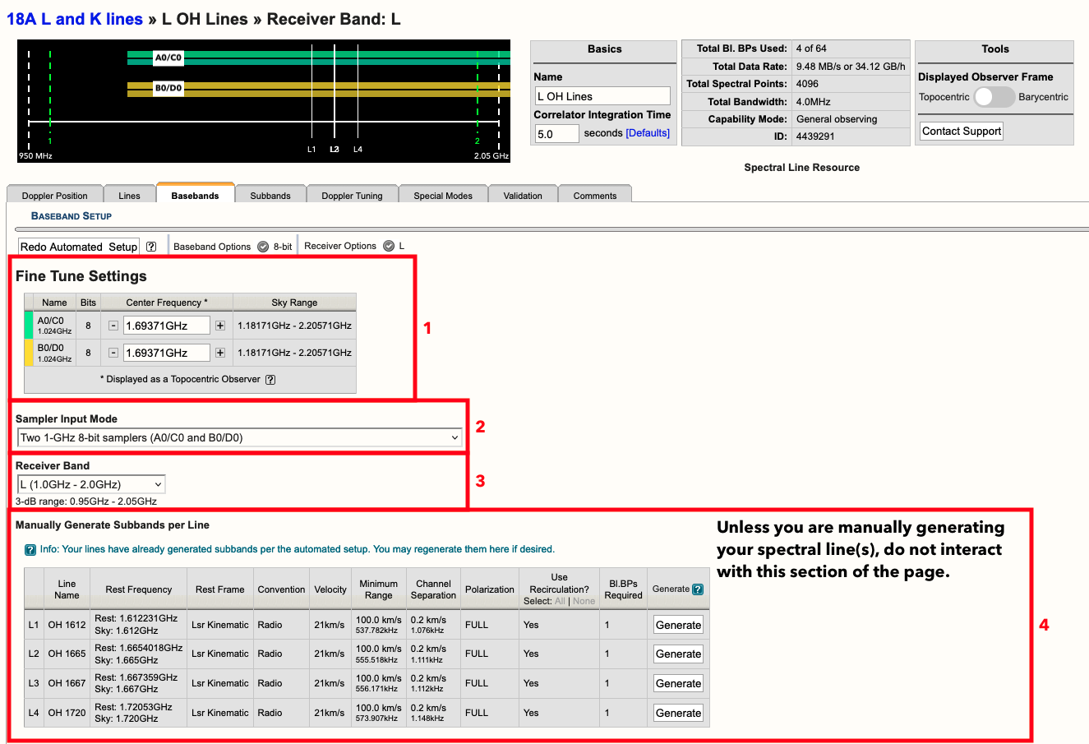Open the Doppler Tuning tab
Image resolution: width=1089 pixels, height=744 pixels.
click(x=352, y=196)
